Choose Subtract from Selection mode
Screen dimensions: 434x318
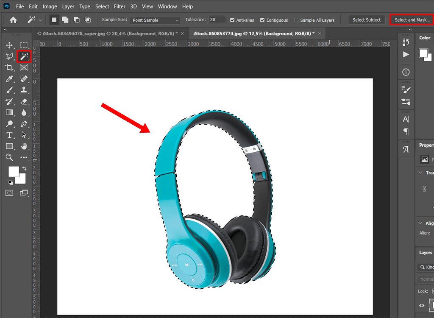(x=76, y=20)
